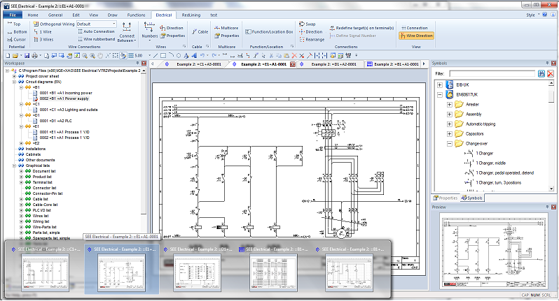
Task: Select the Pan hand tool
Action: point(100,55)
